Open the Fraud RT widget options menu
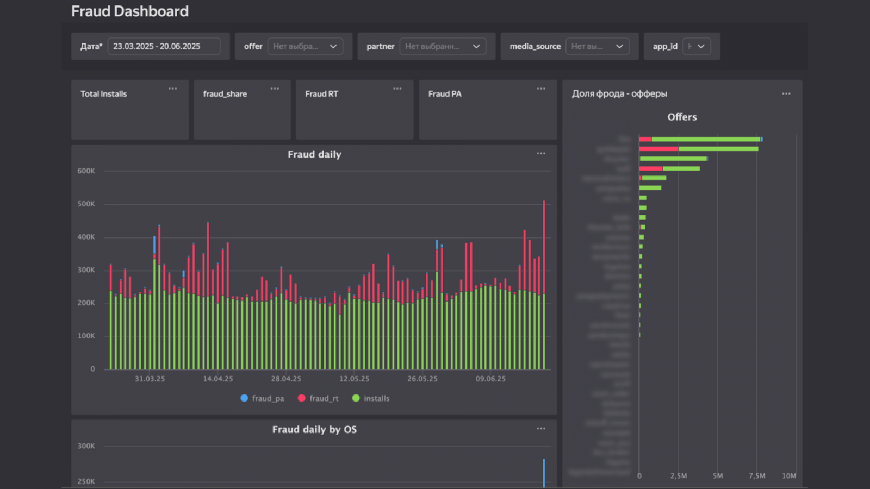 point(397,89)
